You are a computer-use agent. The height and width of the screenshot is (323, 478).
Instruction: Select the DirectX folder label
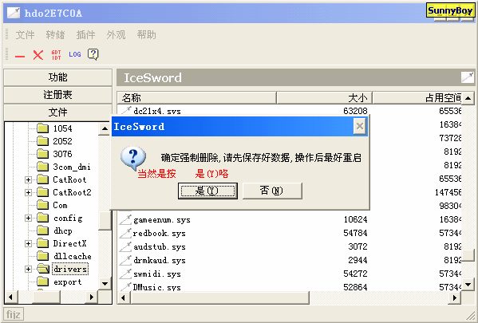click(x=69, y=243)
